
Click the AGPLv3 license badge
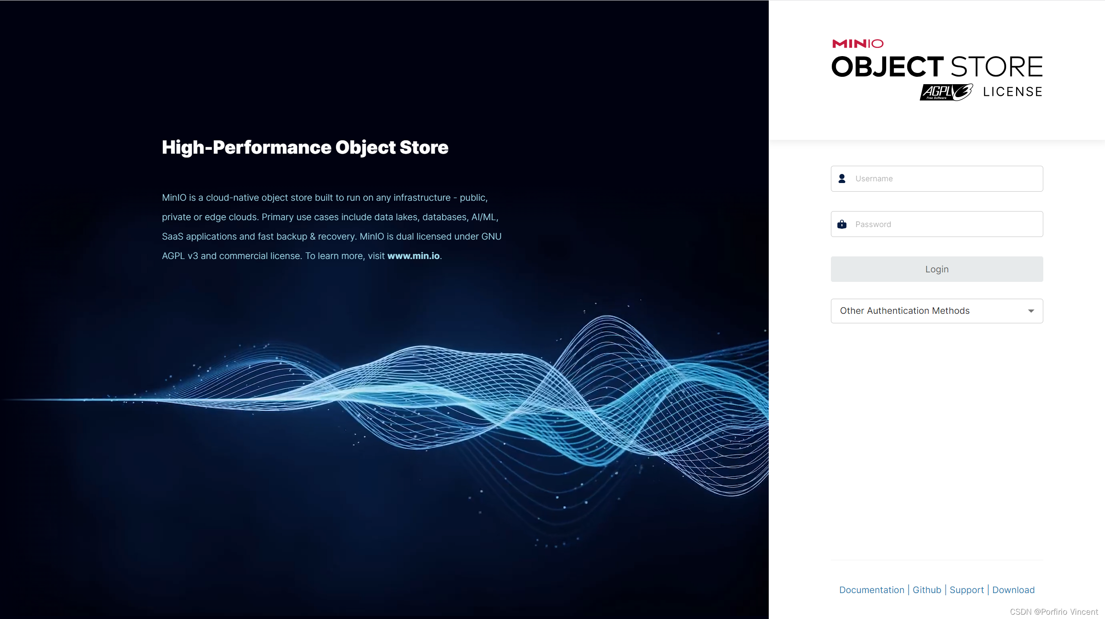pos(946,92)
